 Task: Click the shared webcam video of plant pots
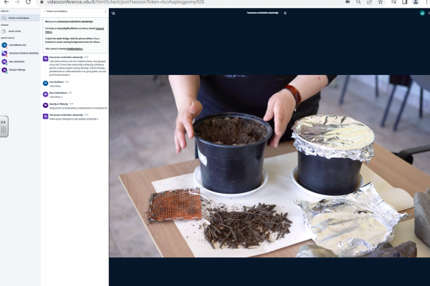[x=269, y=166]
